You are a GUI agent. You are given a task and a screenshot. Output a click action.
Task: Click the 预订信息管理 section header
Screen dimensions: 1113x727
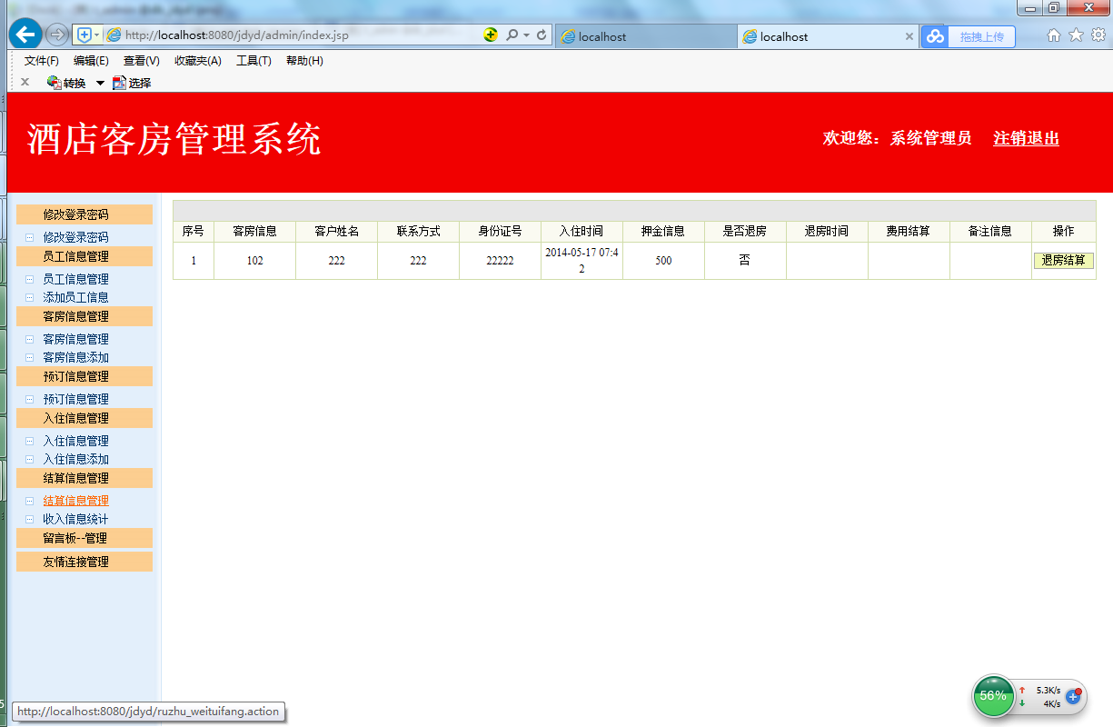(84, 376)
